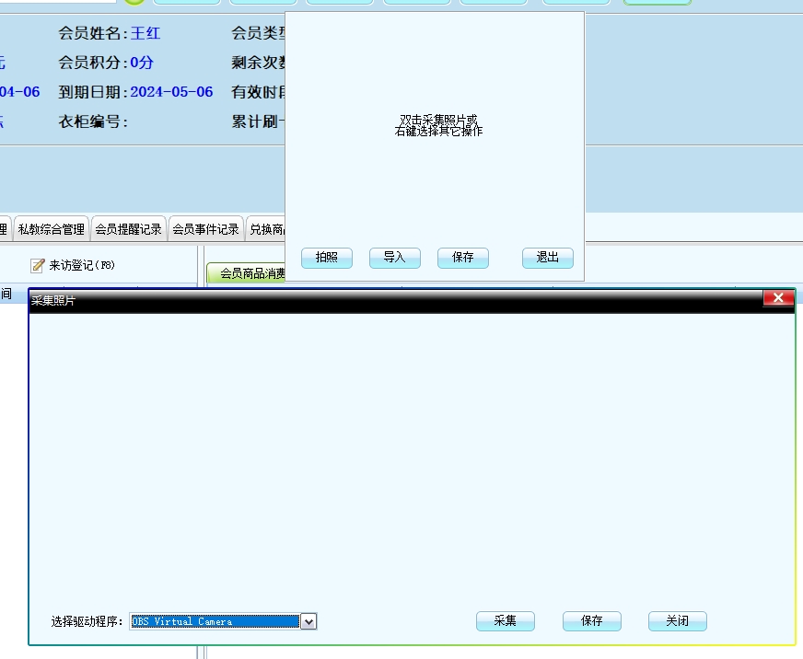Select the 会员事件记录 tab

(206, 229)
